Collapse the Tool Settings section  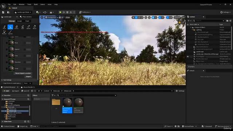point(2,80)
